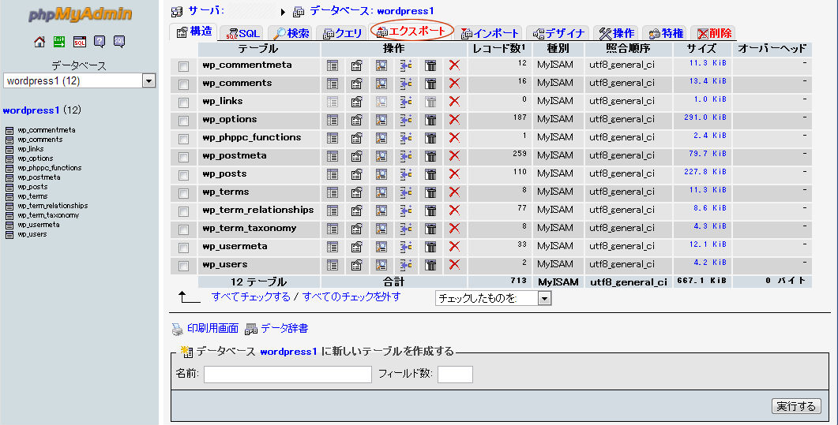This screenshot has width=838, height=425.
Task: Open 印刷用画面 link
Action: click(212, 329)
